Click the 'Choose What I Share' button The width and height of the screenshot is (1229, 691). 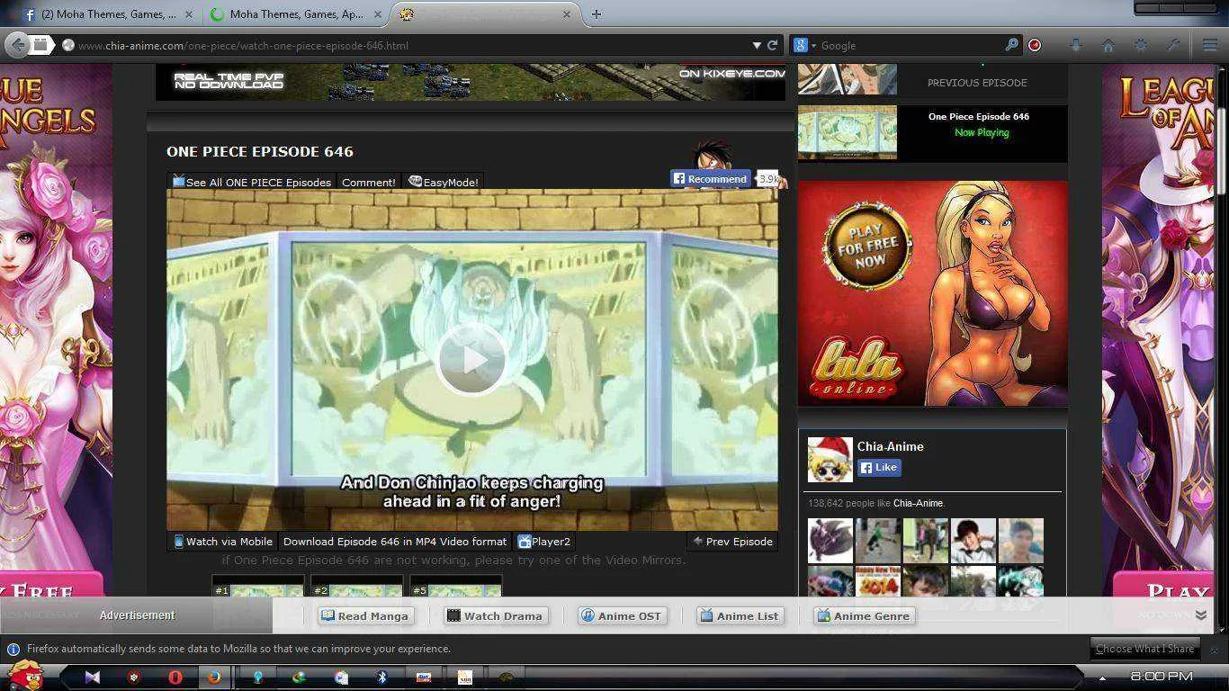click(1144, 649)
